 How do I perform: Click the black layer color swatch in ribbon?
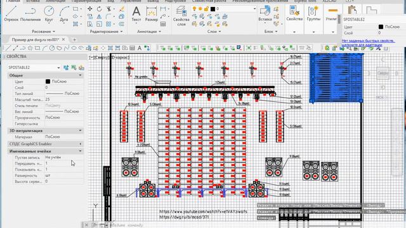click(x=213, y=9)
